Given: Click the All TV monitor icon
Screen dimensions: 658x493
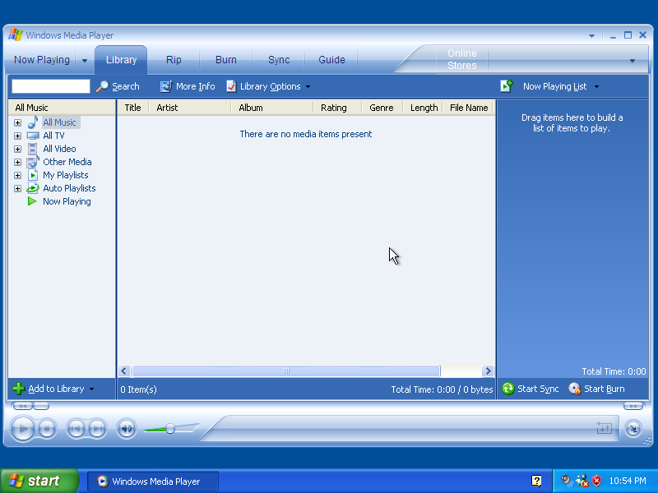Looking at the screenshot, I should pos(33,136).
